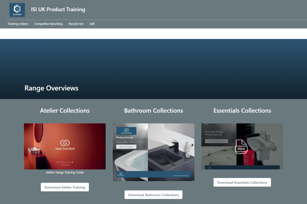The height and width of the screenshot is (204, 307).
Task: Select Edit in the navigation bar
Action: [x=92, y=24]
